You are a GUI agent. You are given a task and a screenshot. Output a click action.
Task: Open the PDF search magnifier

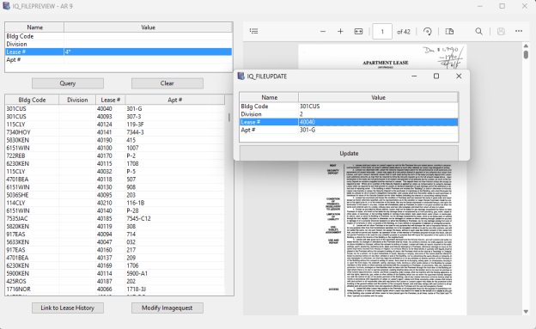pyautogui.click(x=479, y=32)
